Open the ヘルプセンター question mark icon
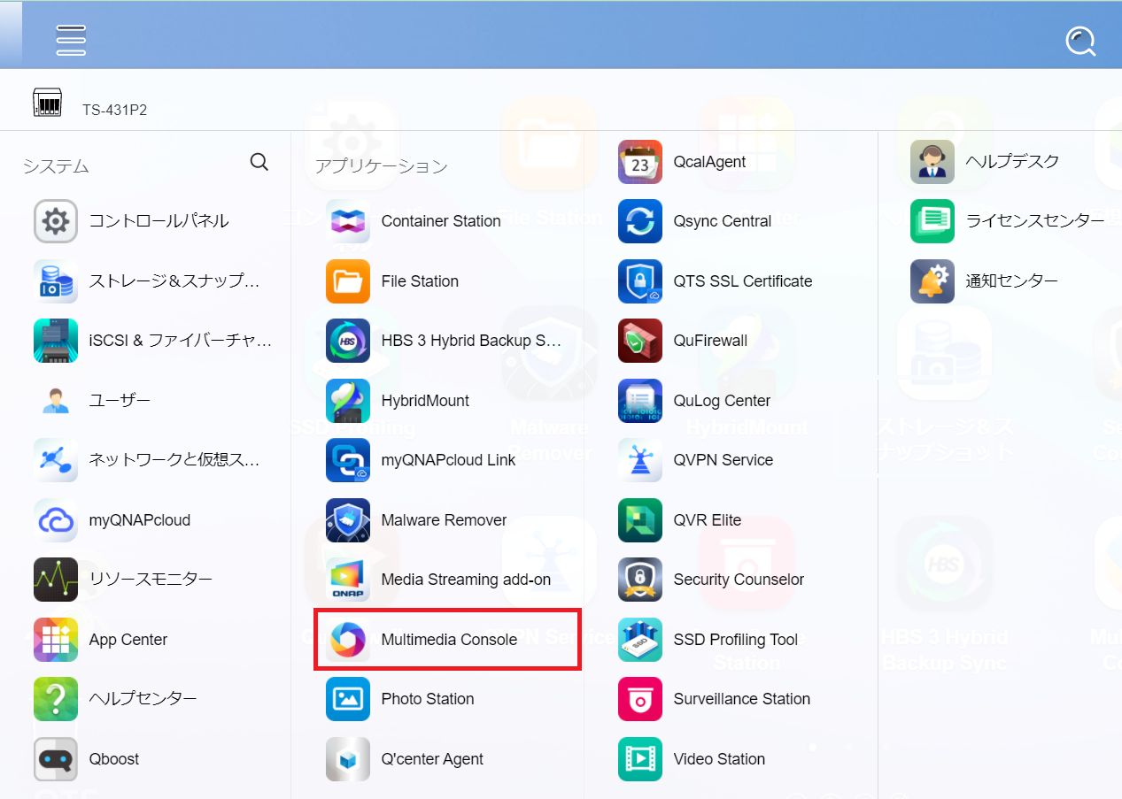This screenshot has width=1122, height=799. point(56,699)
